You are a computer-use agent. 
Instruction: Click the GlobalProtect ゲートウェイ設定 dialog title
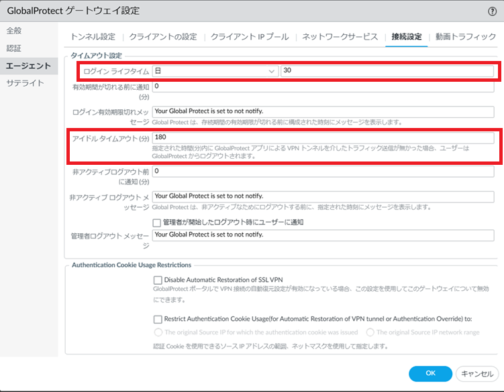pyautogui.click(x=73, y=11)
